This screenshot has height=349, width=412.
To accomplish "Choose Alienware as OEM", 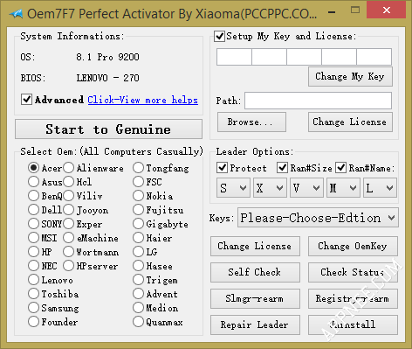I will (x=68, y=168).
